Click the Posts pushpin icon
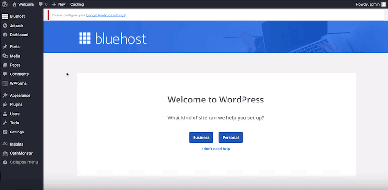This screenshot has width=388, height=190. point(5,47)
